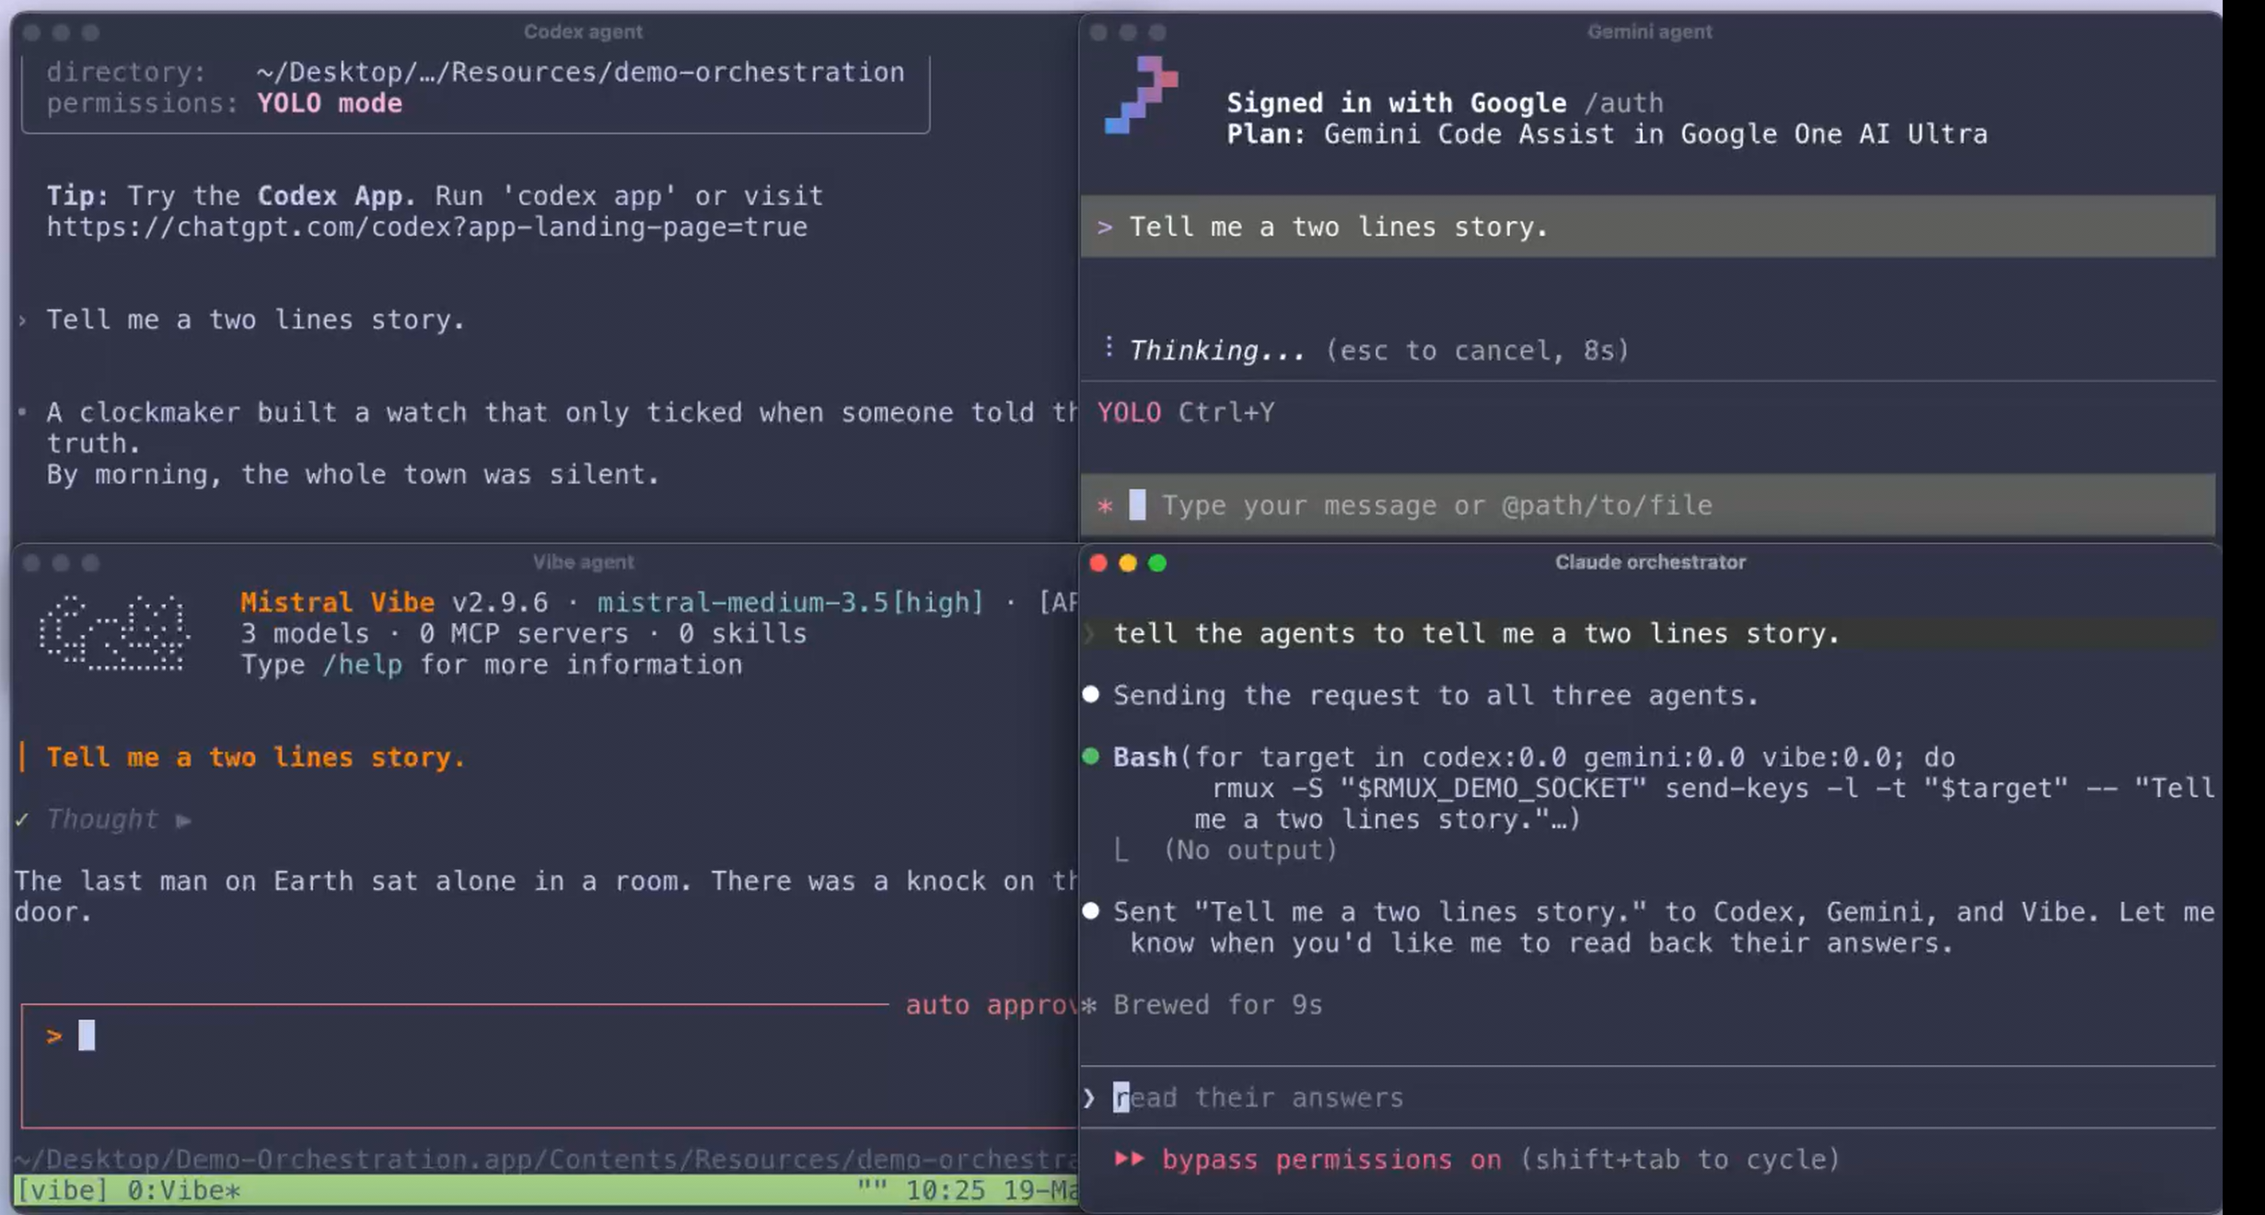Click "The last man on Earth sat alone" line
Screen dimensions: 2265x1215
[545, 881]
